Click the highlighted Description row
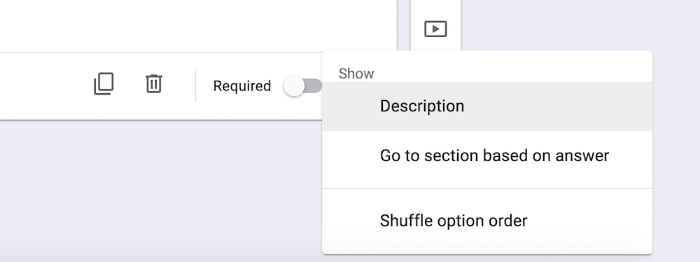The height and width of the screenshot is (262, 700). (x=487, y=106)
